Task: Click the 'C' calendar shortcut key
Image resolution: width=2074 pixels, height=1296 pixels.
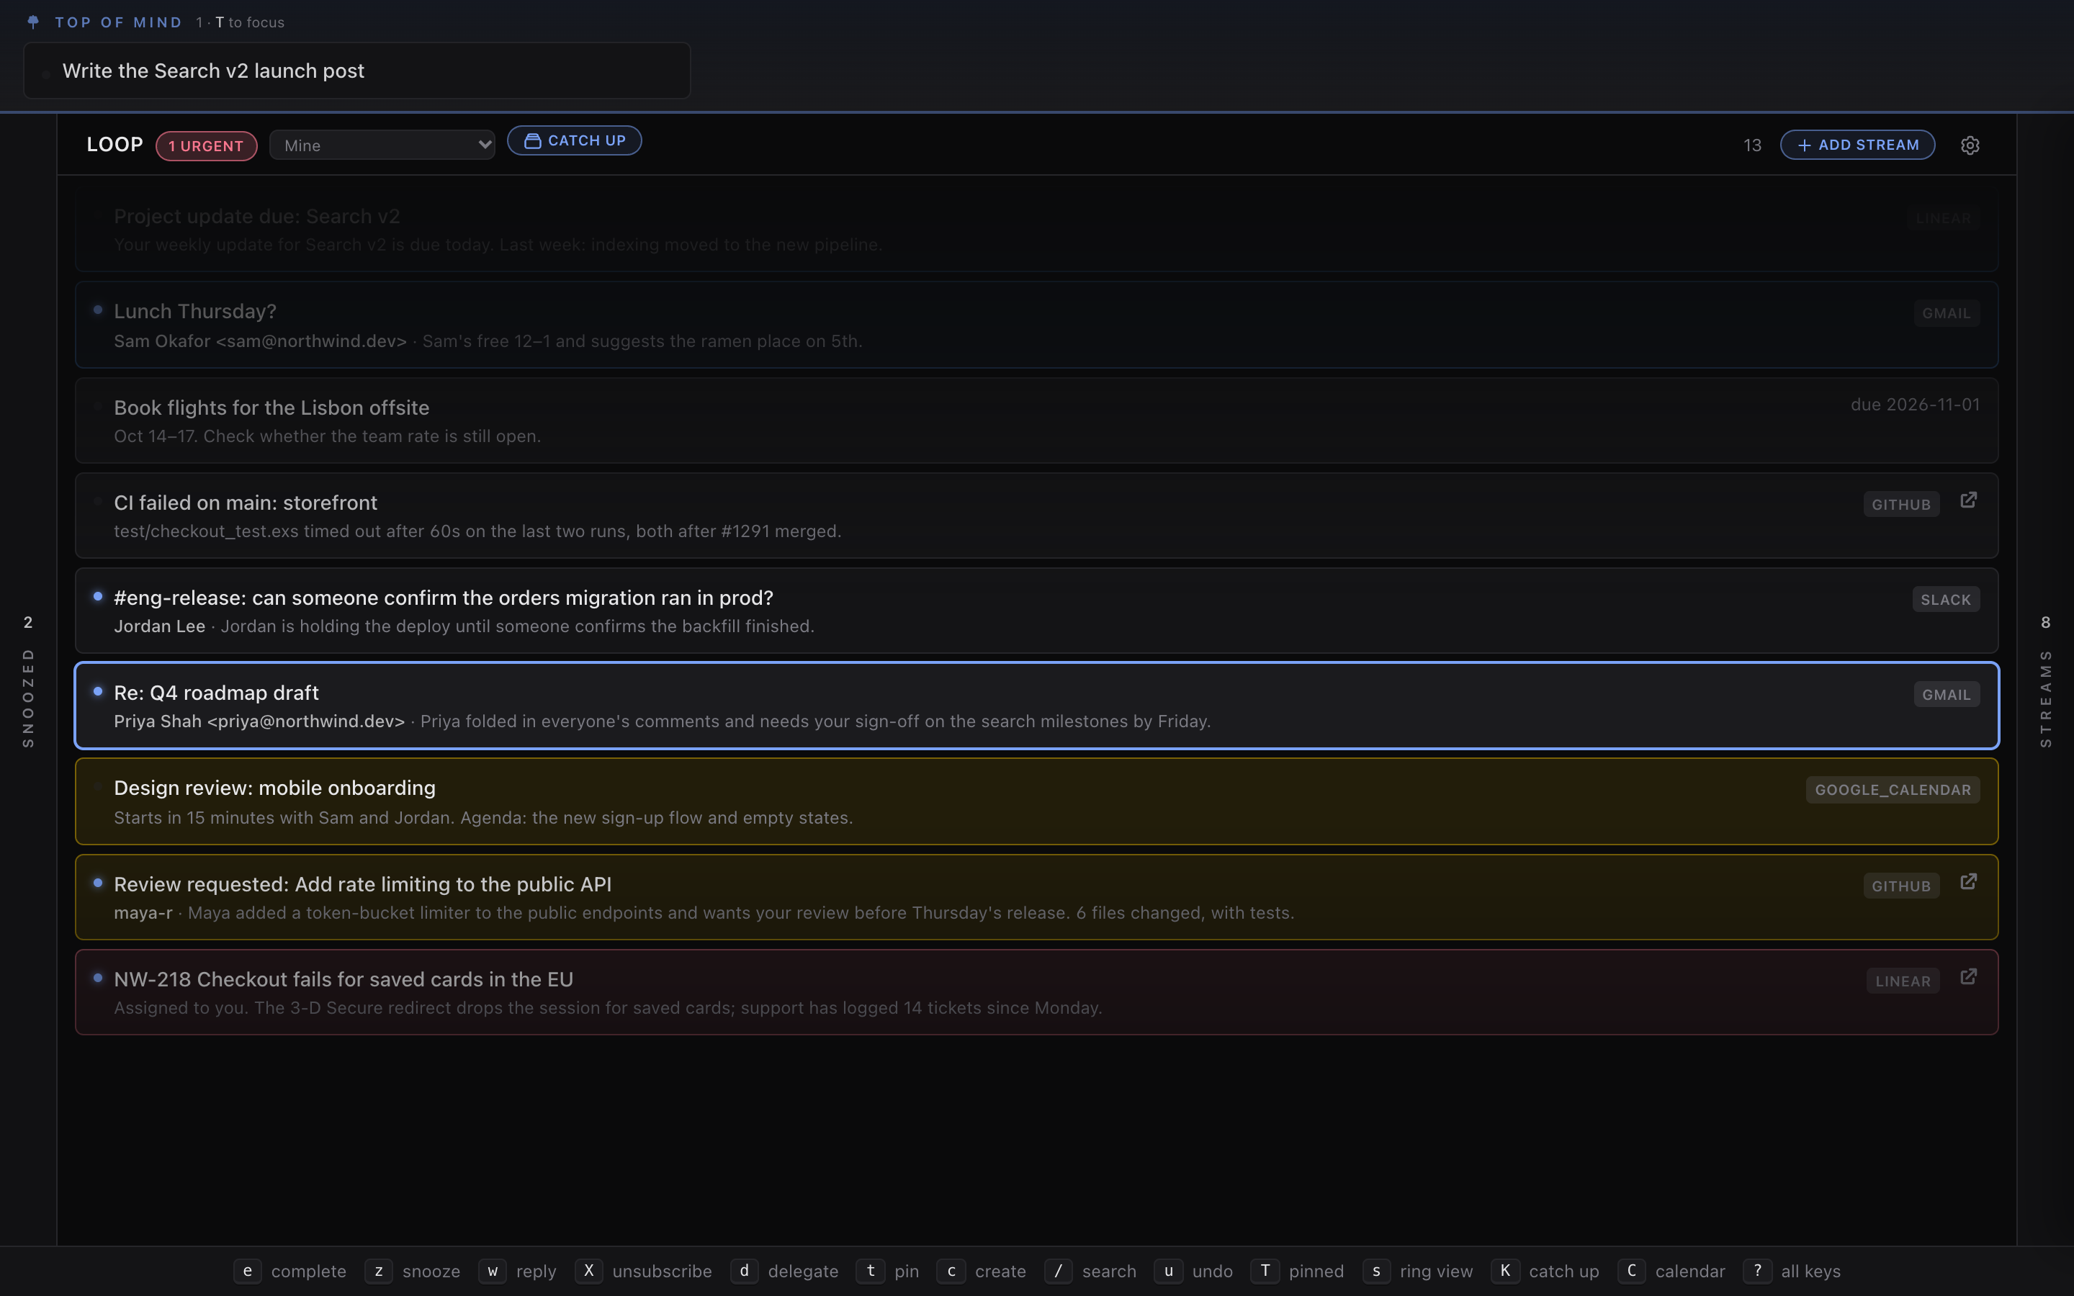Action: click(x=1632, y=1270)
